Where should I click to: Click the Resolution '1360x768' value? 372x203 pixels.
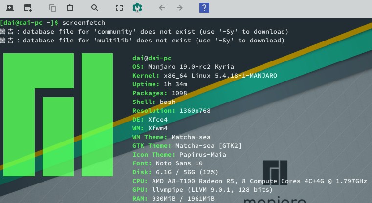195,111
